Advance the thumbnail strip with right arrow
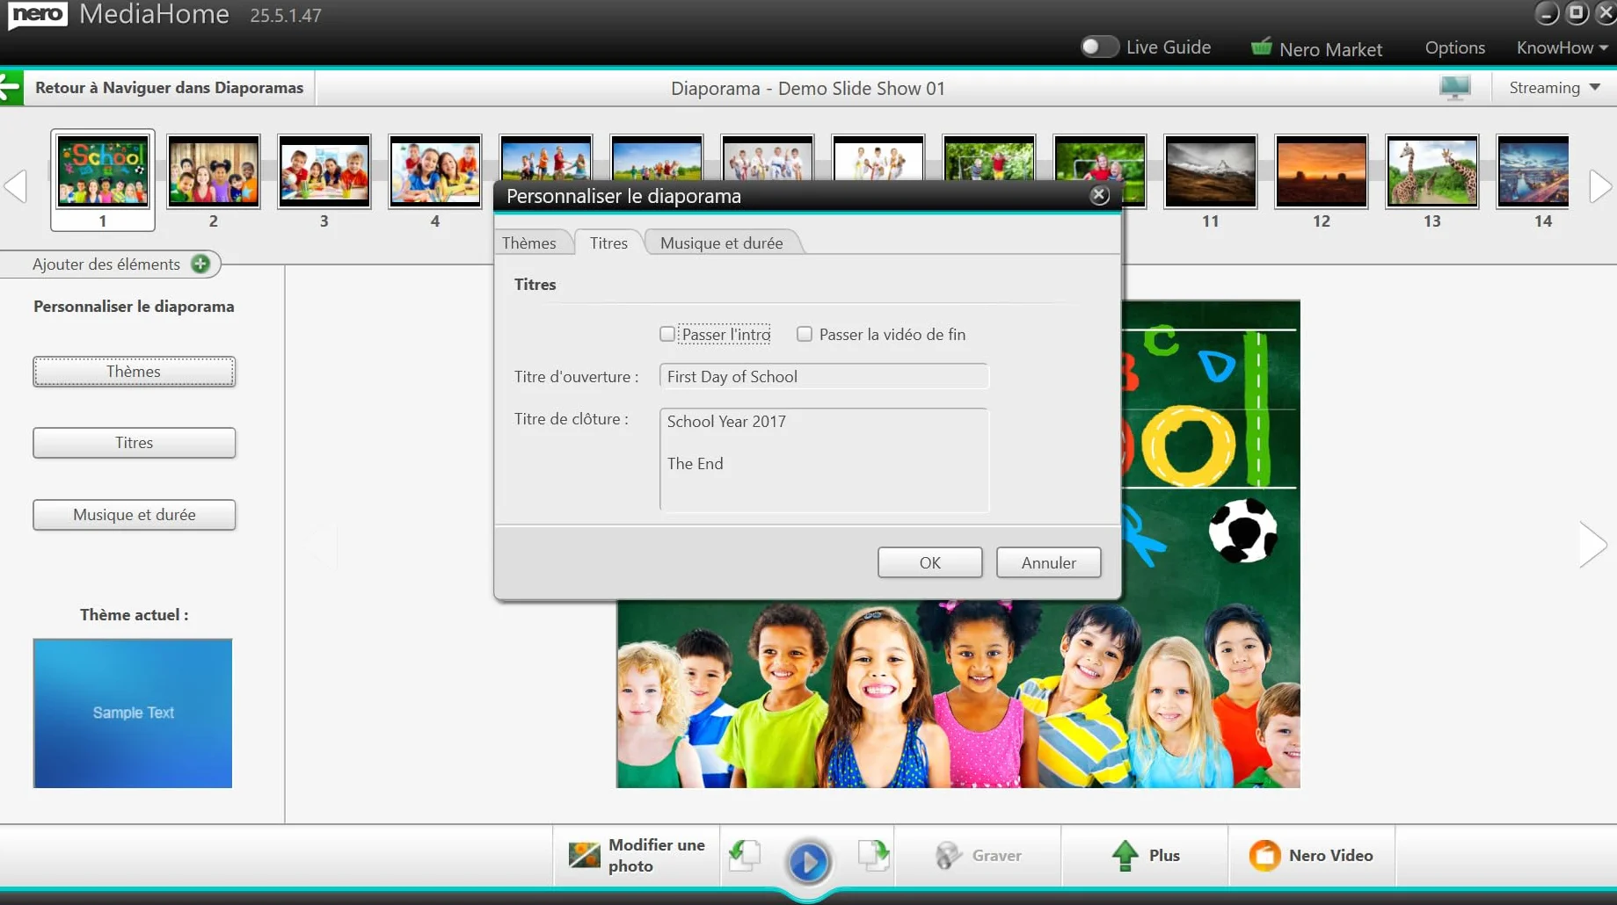This screenshot has width=1617, height=905. click(x=1600, y=185)
